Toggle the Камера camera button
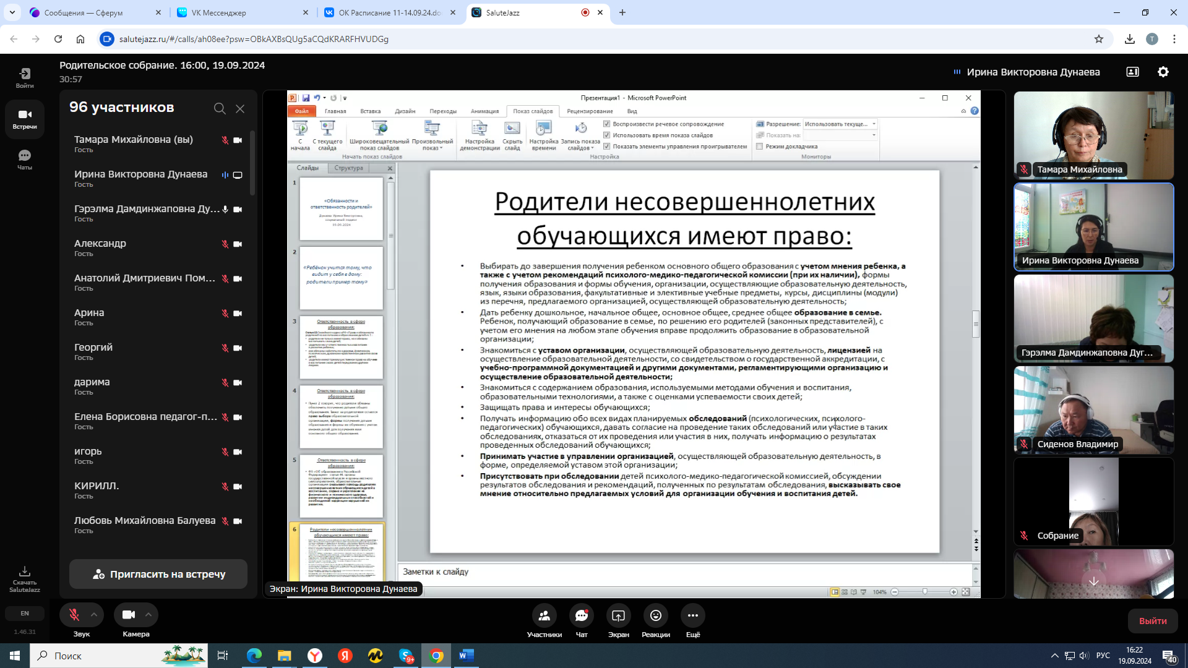The height and width of the screenshot is (668, 1188). coord(129,615)
